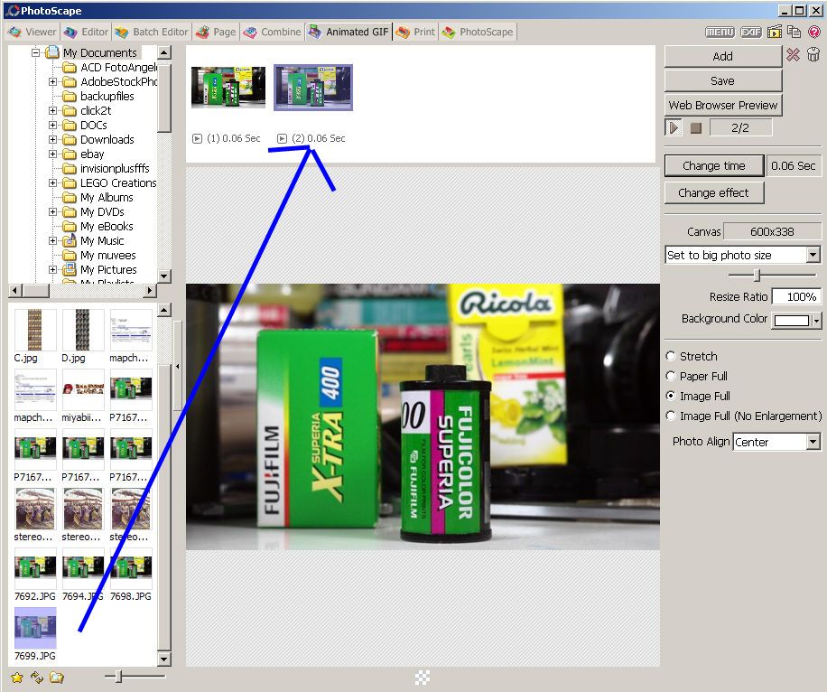Switch to the Viewer tab

coord(33,32)
